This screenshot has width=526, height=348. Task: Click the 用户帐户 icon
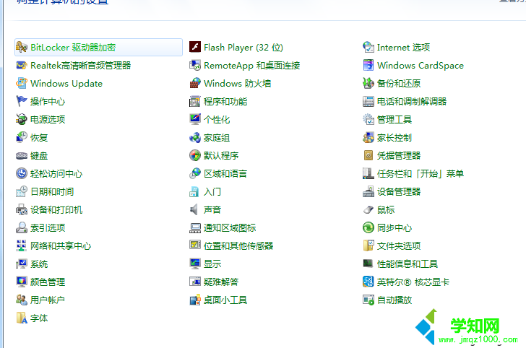pos(22,300)
